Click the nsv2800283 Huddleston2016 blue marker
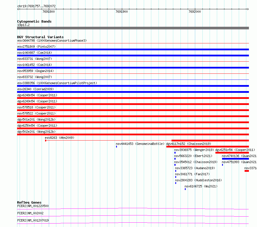257x227 pixels. coord(176,183)
